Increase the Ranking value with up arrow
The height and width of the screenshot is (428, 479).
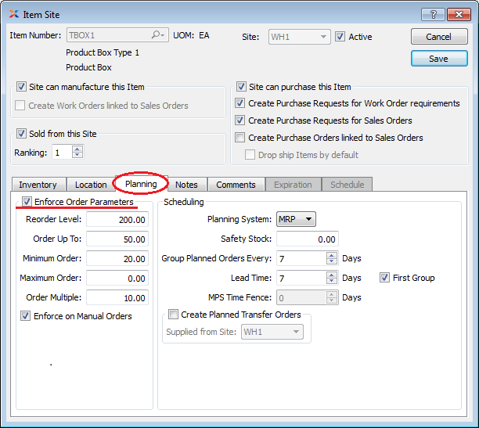click(77, 149)
